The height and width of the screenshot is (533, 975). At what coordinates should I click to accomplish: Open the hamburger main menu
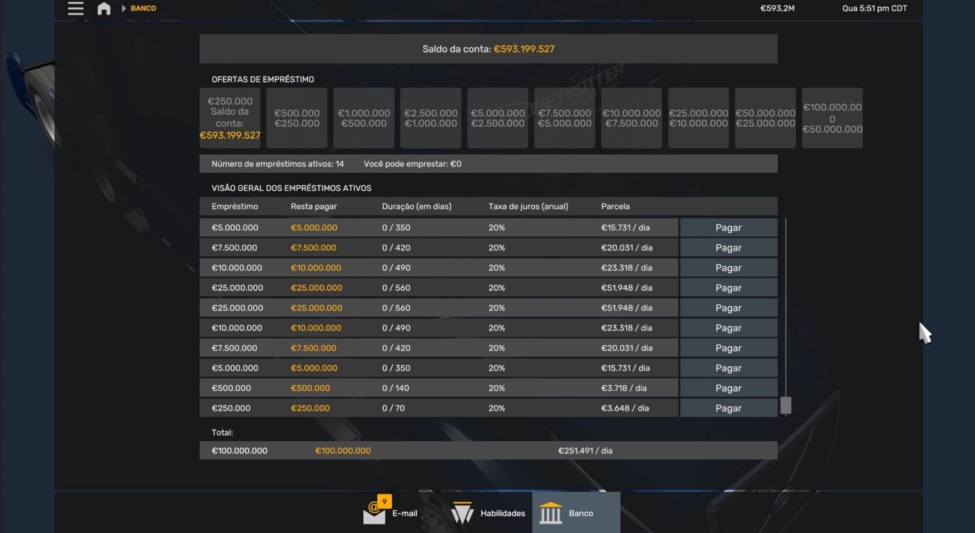(x=76, y=8)
